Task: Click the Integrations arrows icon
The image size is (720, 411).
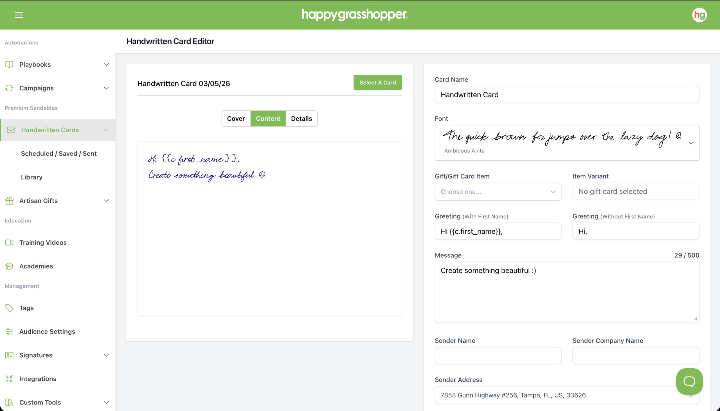Action: click(9, 378)
